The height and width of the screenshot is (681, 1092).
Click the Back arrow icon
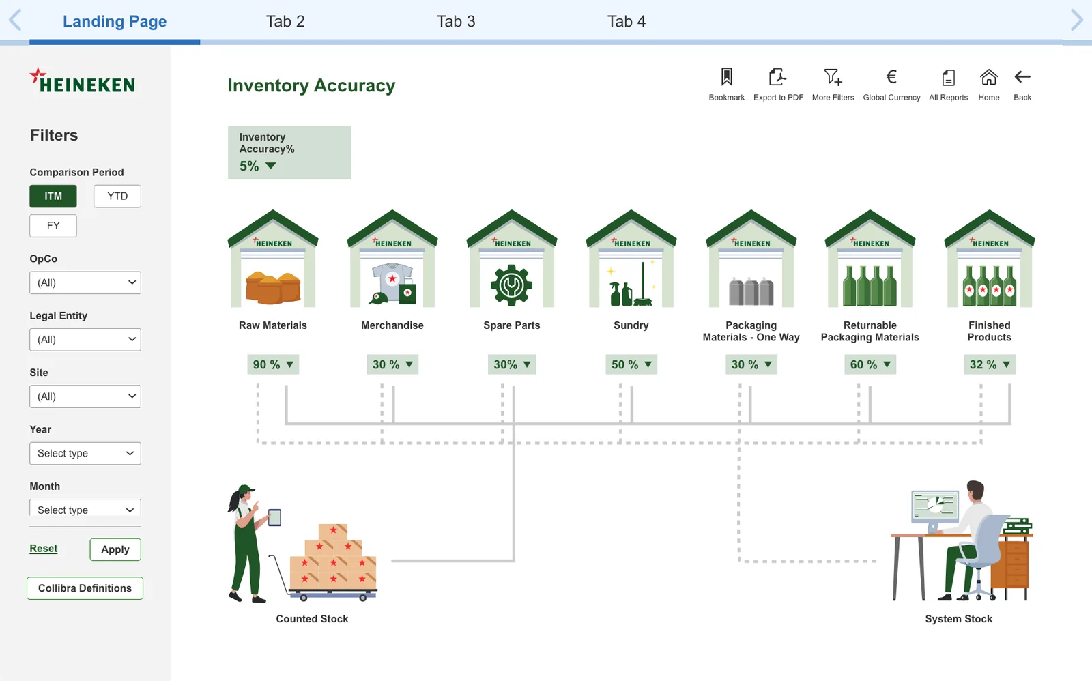coord(1022,76)
